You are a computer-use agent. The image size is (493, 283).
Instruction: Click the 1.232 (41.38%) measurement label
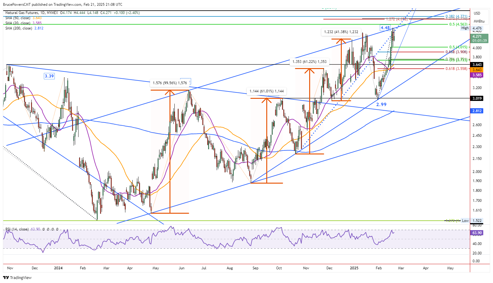(x=341, y=32)
